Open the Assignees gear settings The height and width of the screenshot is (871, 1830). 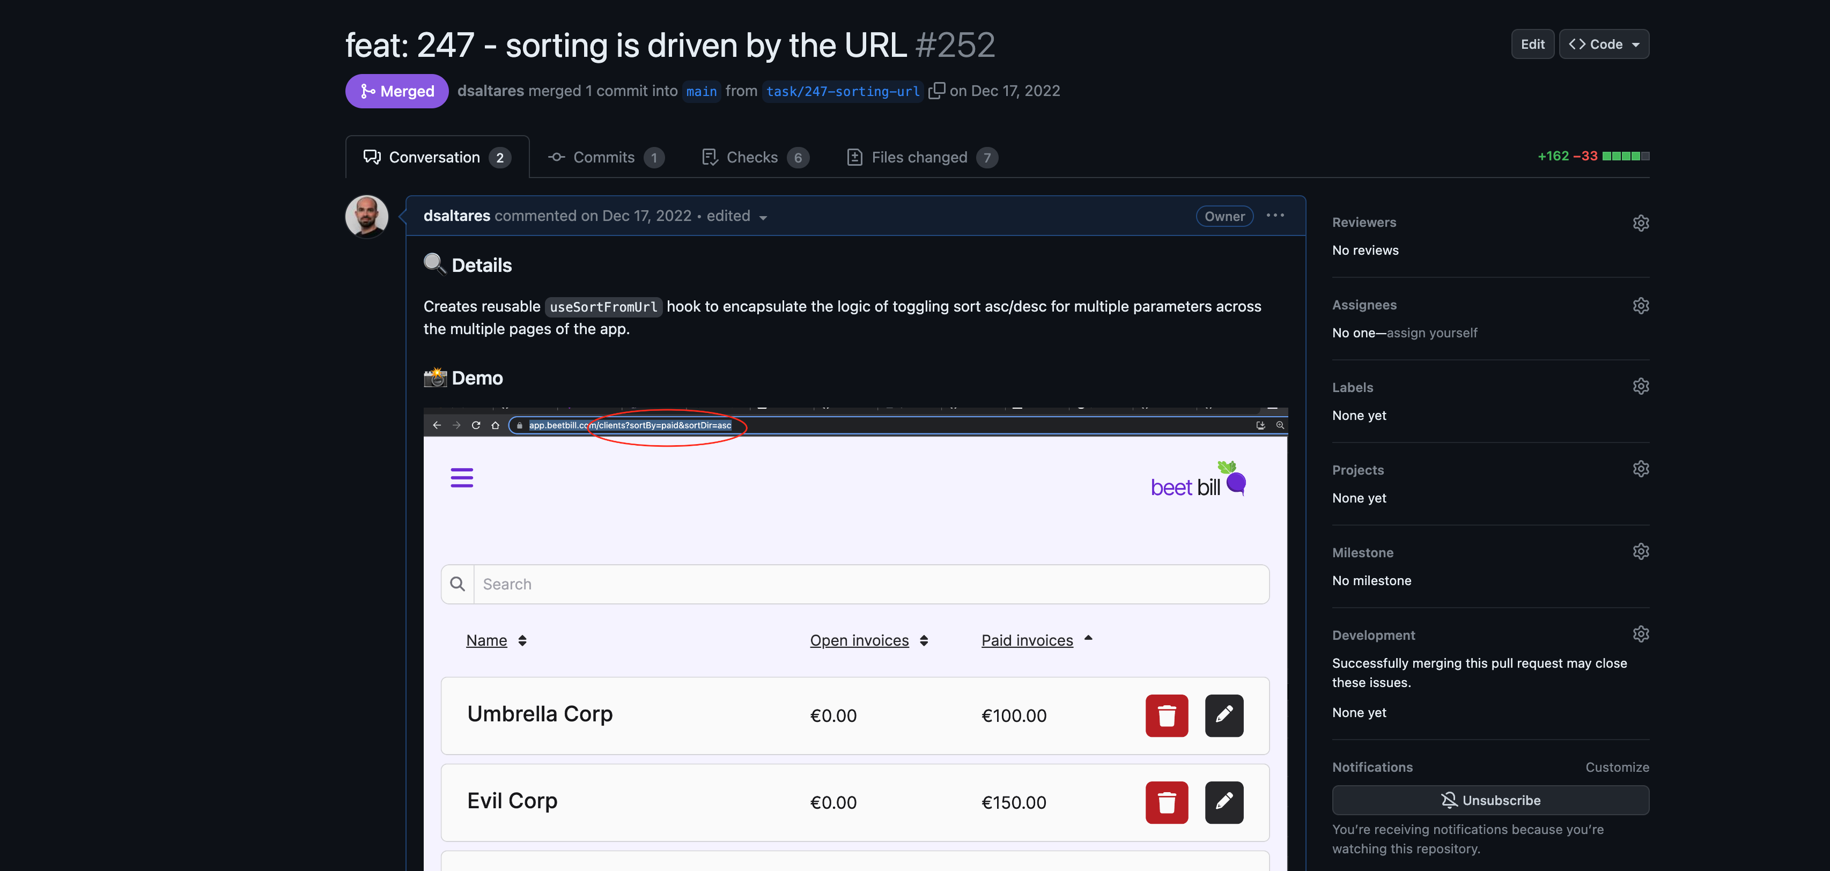tap(1640, 305)
